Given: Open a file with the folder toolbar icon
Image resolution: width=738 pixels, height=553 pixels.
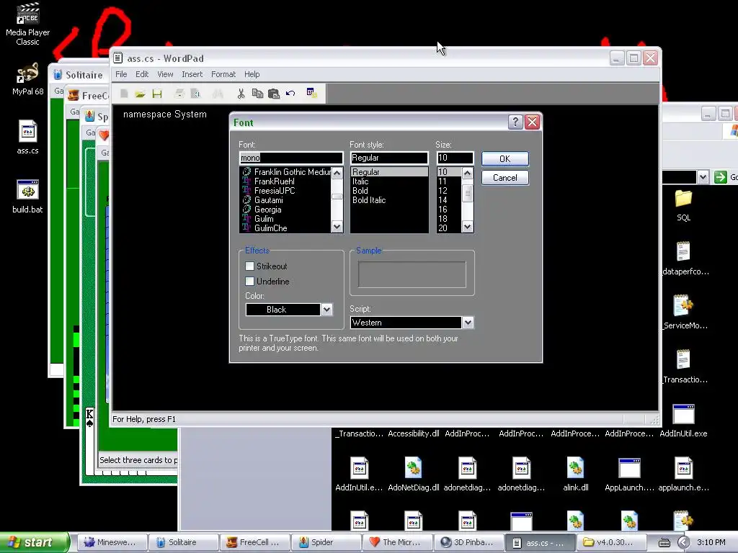Looking at the screenshot, I should pyautogui.click(x=141, y=94).
